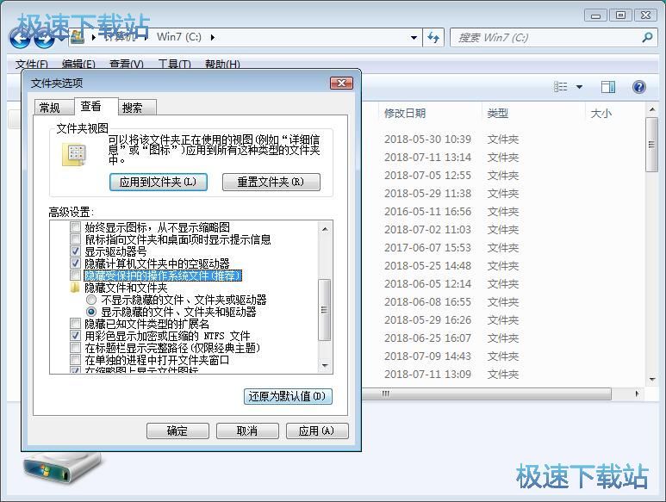Select row dated 2017-06-07 15:53
Screen dimensions: 666x502
(x=503, y=247)
